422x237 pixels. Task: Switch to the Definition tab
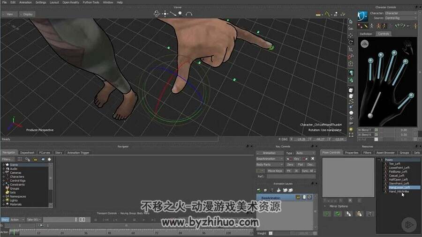coord(366,34)
